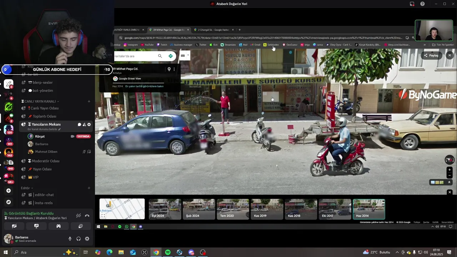457x257 pixels.
Task: Open location pin for 39 Mithat Paşa Cd.
Action: click(169, 69)
